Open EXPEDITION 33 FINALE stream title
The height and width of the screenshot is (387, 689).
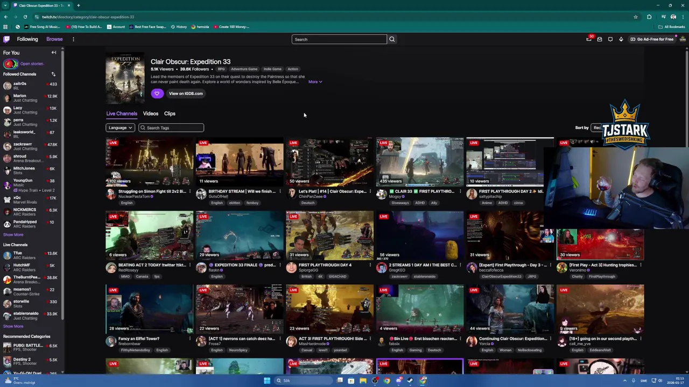[x=241, y=265]
